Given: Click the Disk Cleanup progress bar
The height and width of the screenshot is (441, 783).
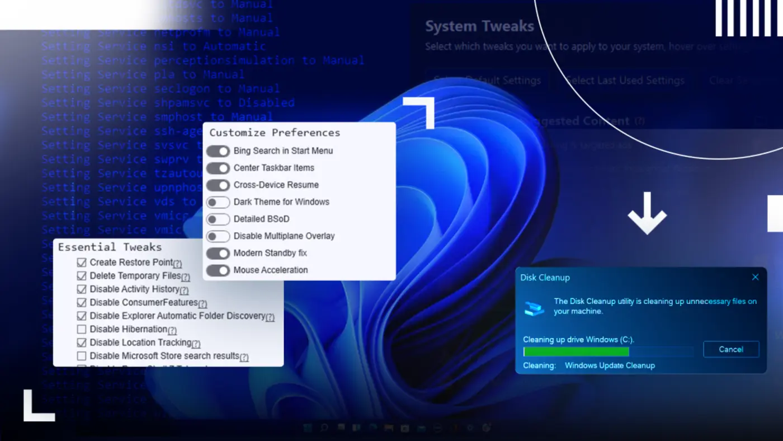Looking at the screenshot, I should tap(607, 351).
